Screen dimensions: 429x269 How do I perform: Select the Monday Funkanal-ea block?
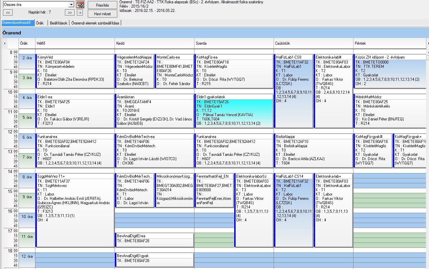click(x=75, y=151)
